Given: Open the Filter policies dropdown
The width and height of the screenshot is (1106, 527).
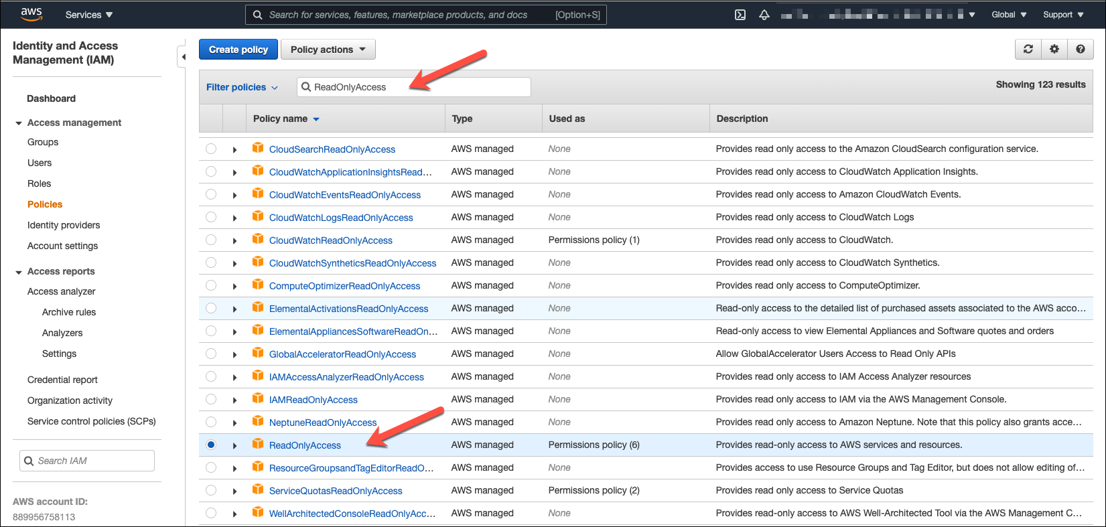Looking at the screenshot, I should [242, 87].
